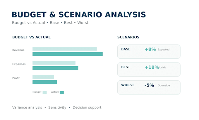Click the Budget vs Actual heading

31,37
